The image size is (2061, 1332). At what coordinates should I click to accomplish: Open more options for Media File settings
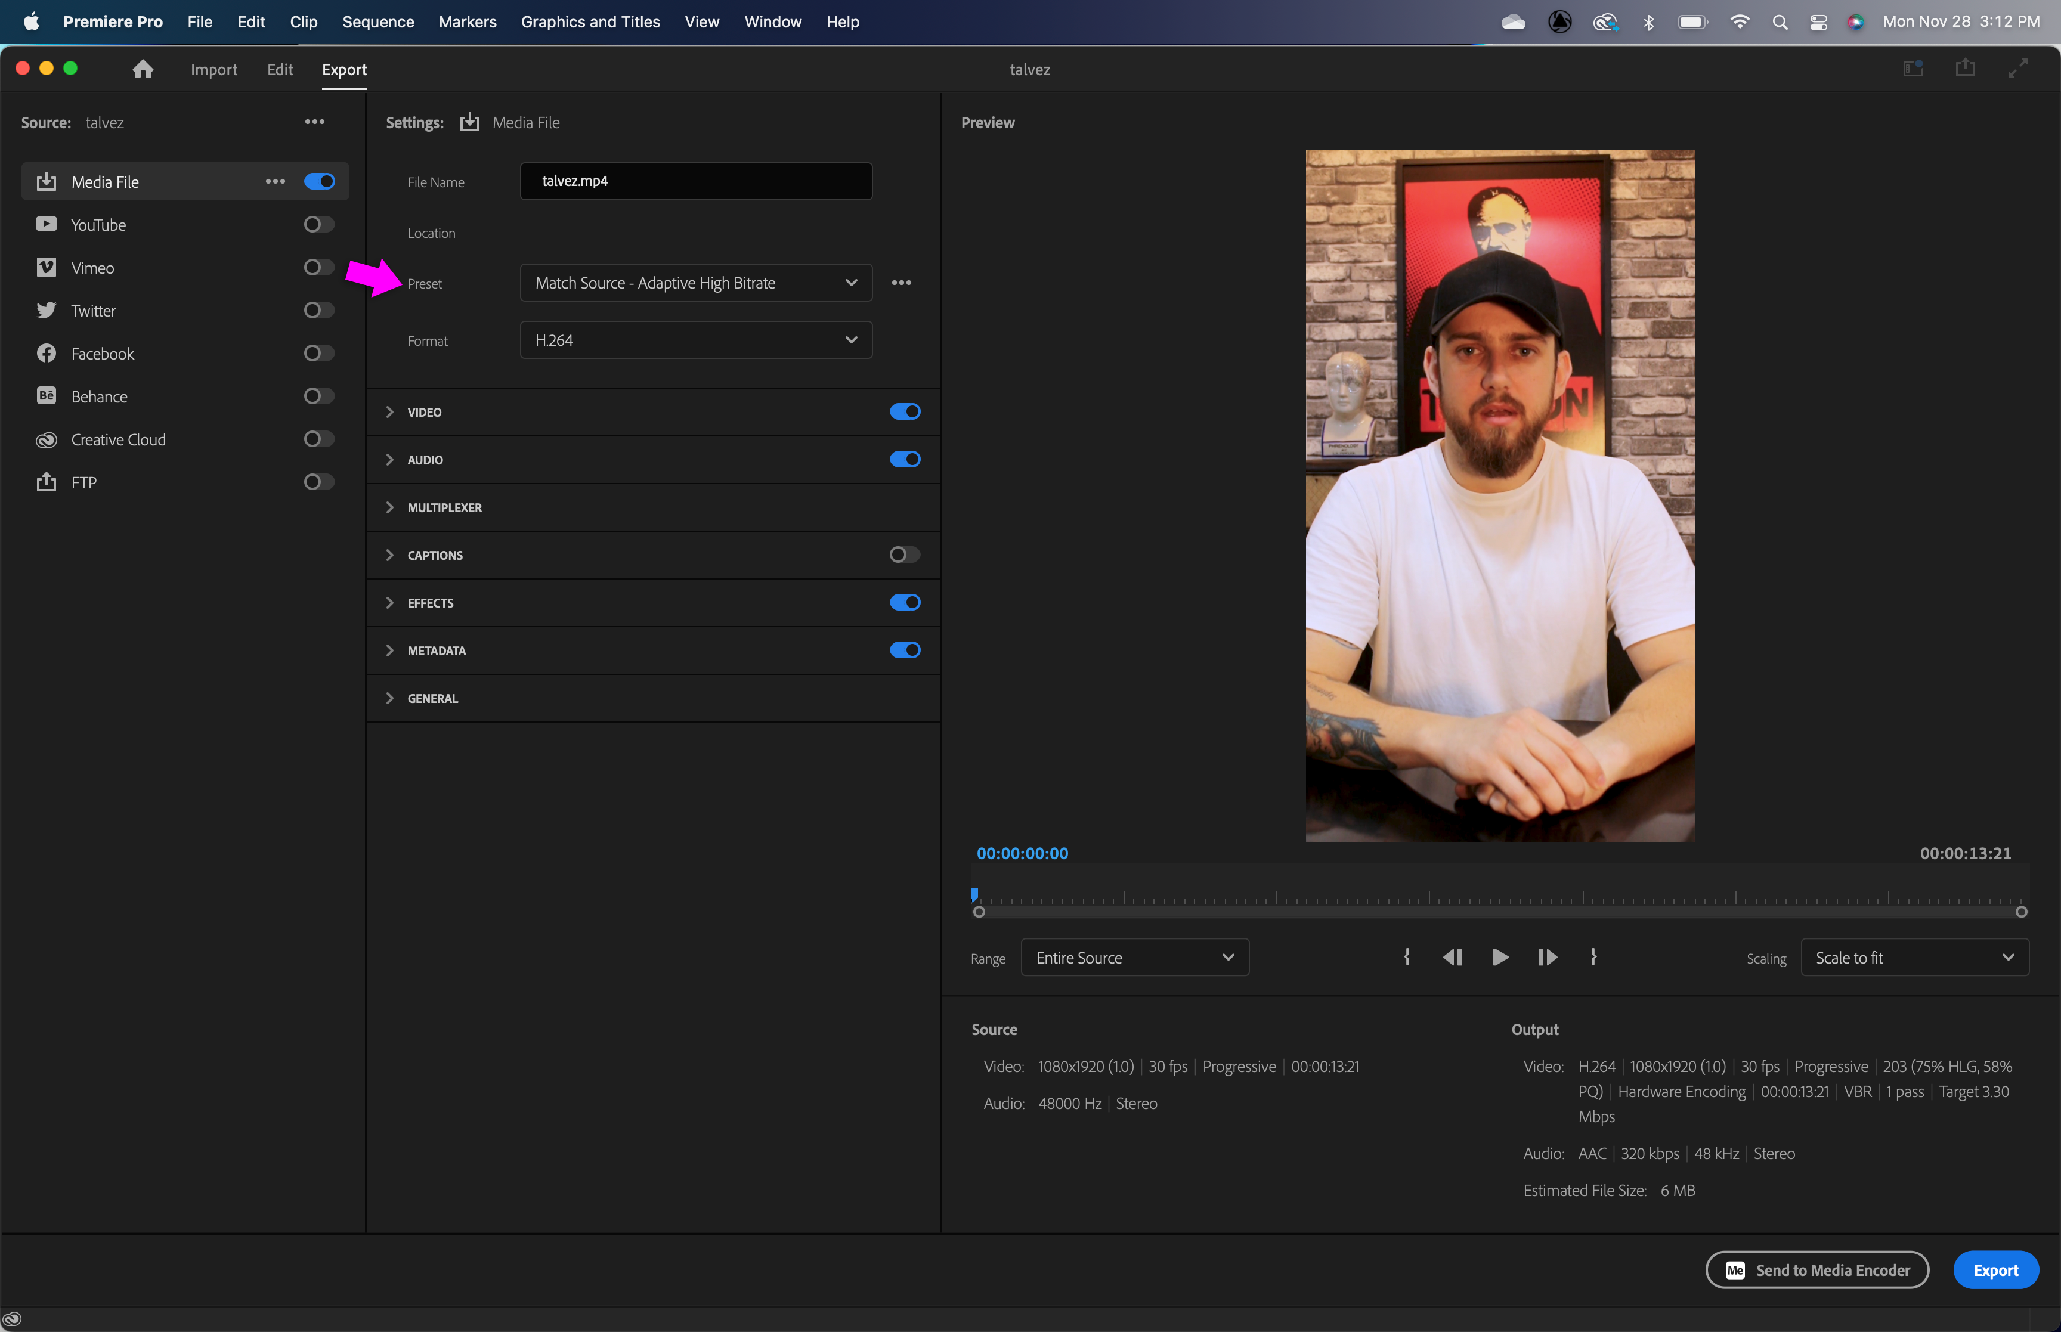(x=275, y=181)
